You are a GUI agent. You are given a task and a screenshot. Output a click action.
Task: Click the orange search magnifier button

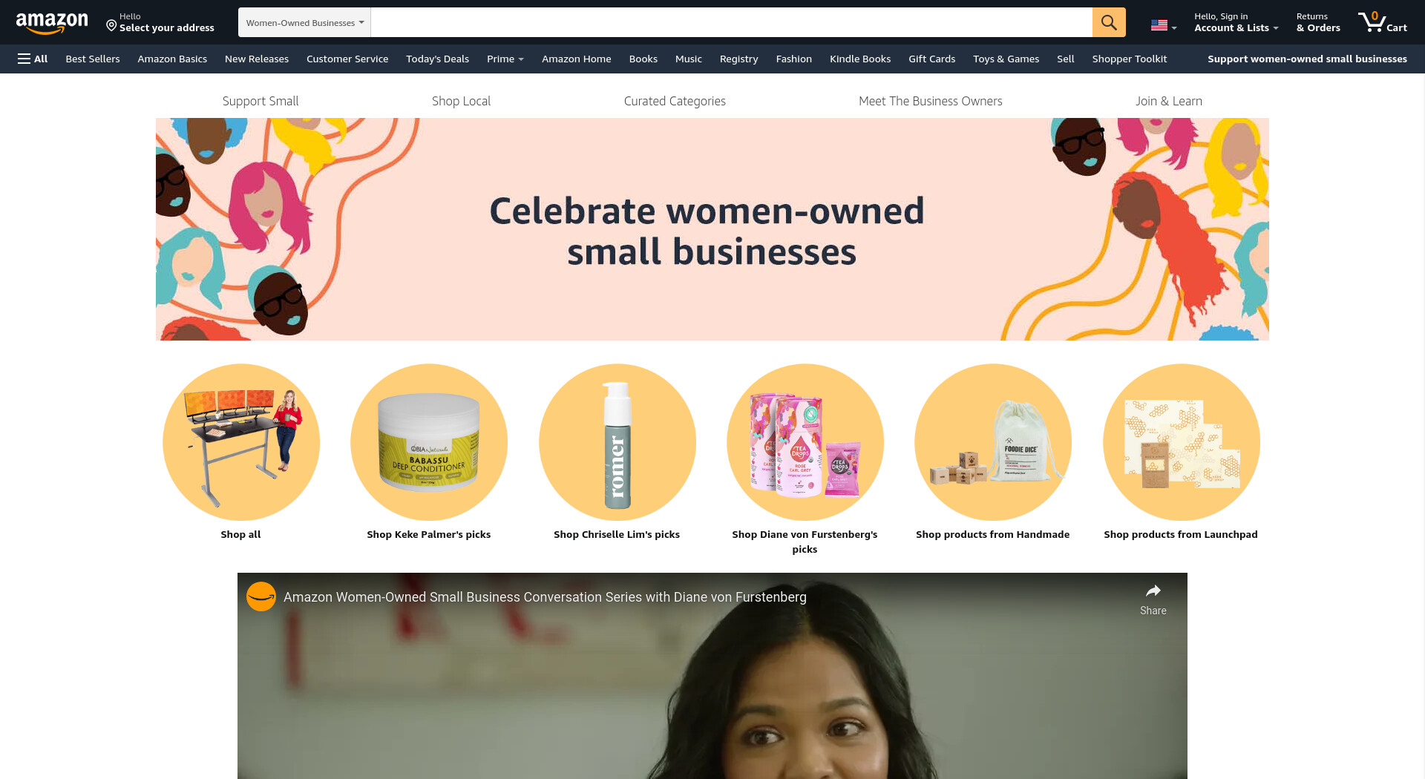1109,22
